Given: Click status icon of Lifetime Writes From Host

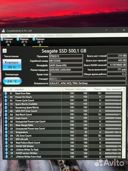Looking at the screenshot, I should pos(7,156).
